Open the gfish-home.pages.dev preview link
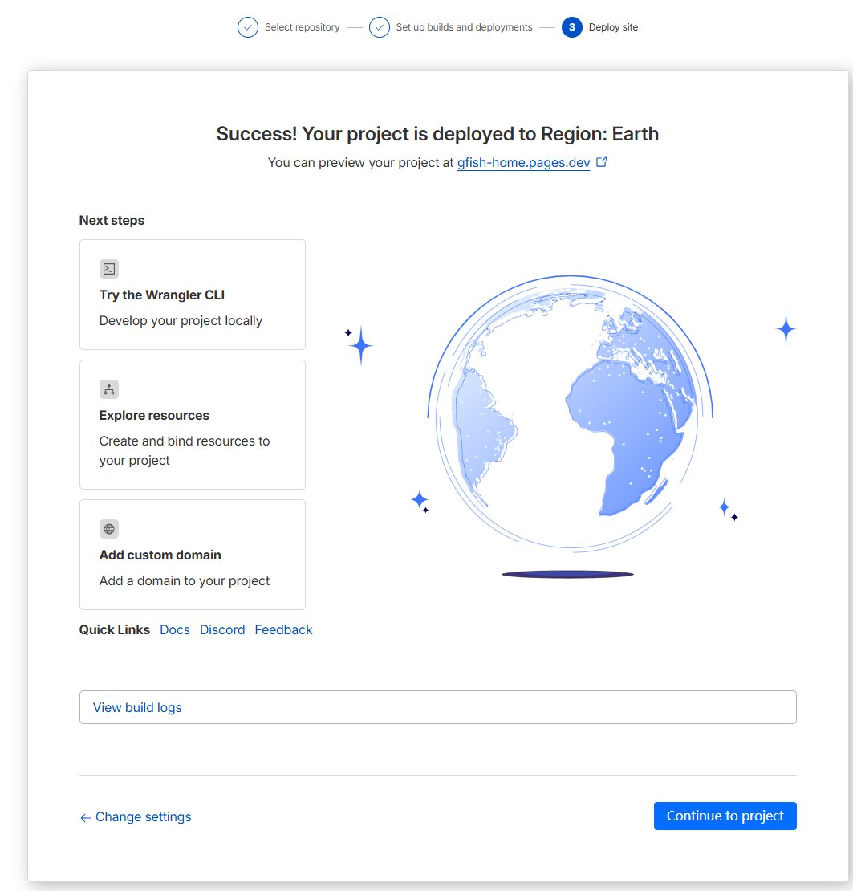 pos(523,163)
